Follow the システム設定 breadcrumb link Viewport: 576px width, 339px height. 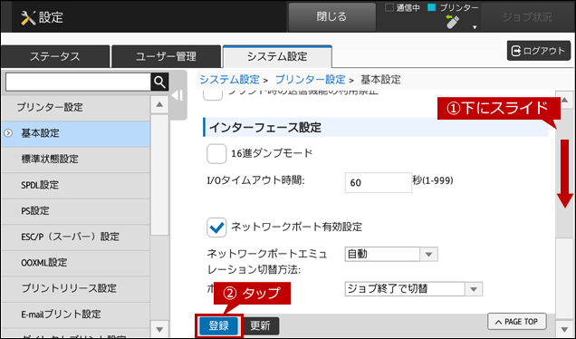[230, 80]
